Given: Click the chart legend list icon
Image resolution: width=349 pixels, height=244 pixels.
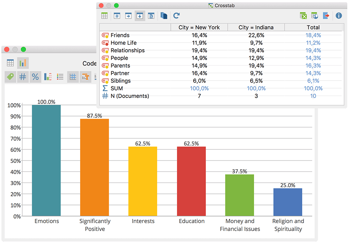Looking at the screenshot, I should click(x=60, y=77).
